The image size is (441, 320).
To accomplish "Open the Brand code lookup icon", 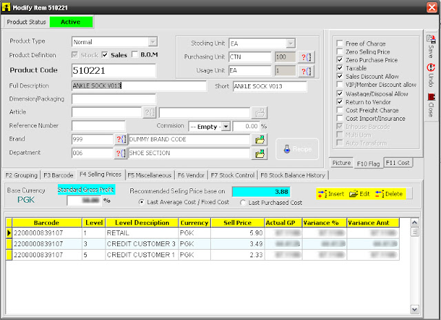I will [121, 139].
